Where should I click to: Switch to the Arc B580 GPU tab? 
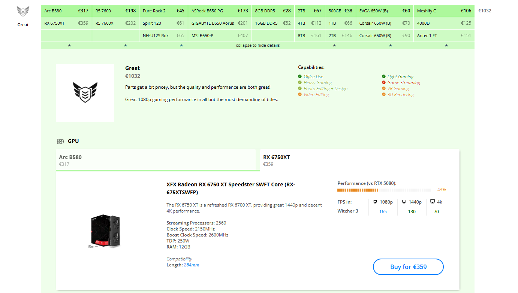[x=156, y=160]
